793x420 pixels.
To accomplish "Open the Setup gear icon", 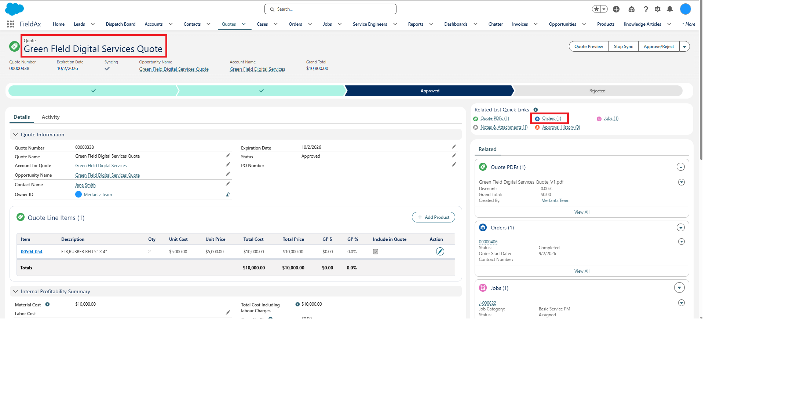I will click(658, 9).
